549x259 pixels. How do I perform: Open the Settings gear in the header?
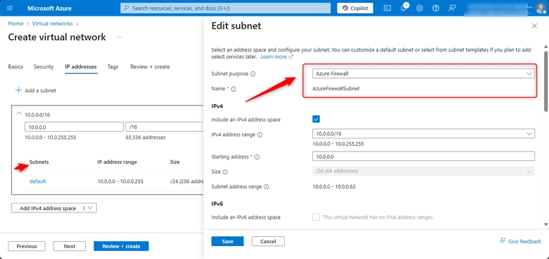pos(419,8)
